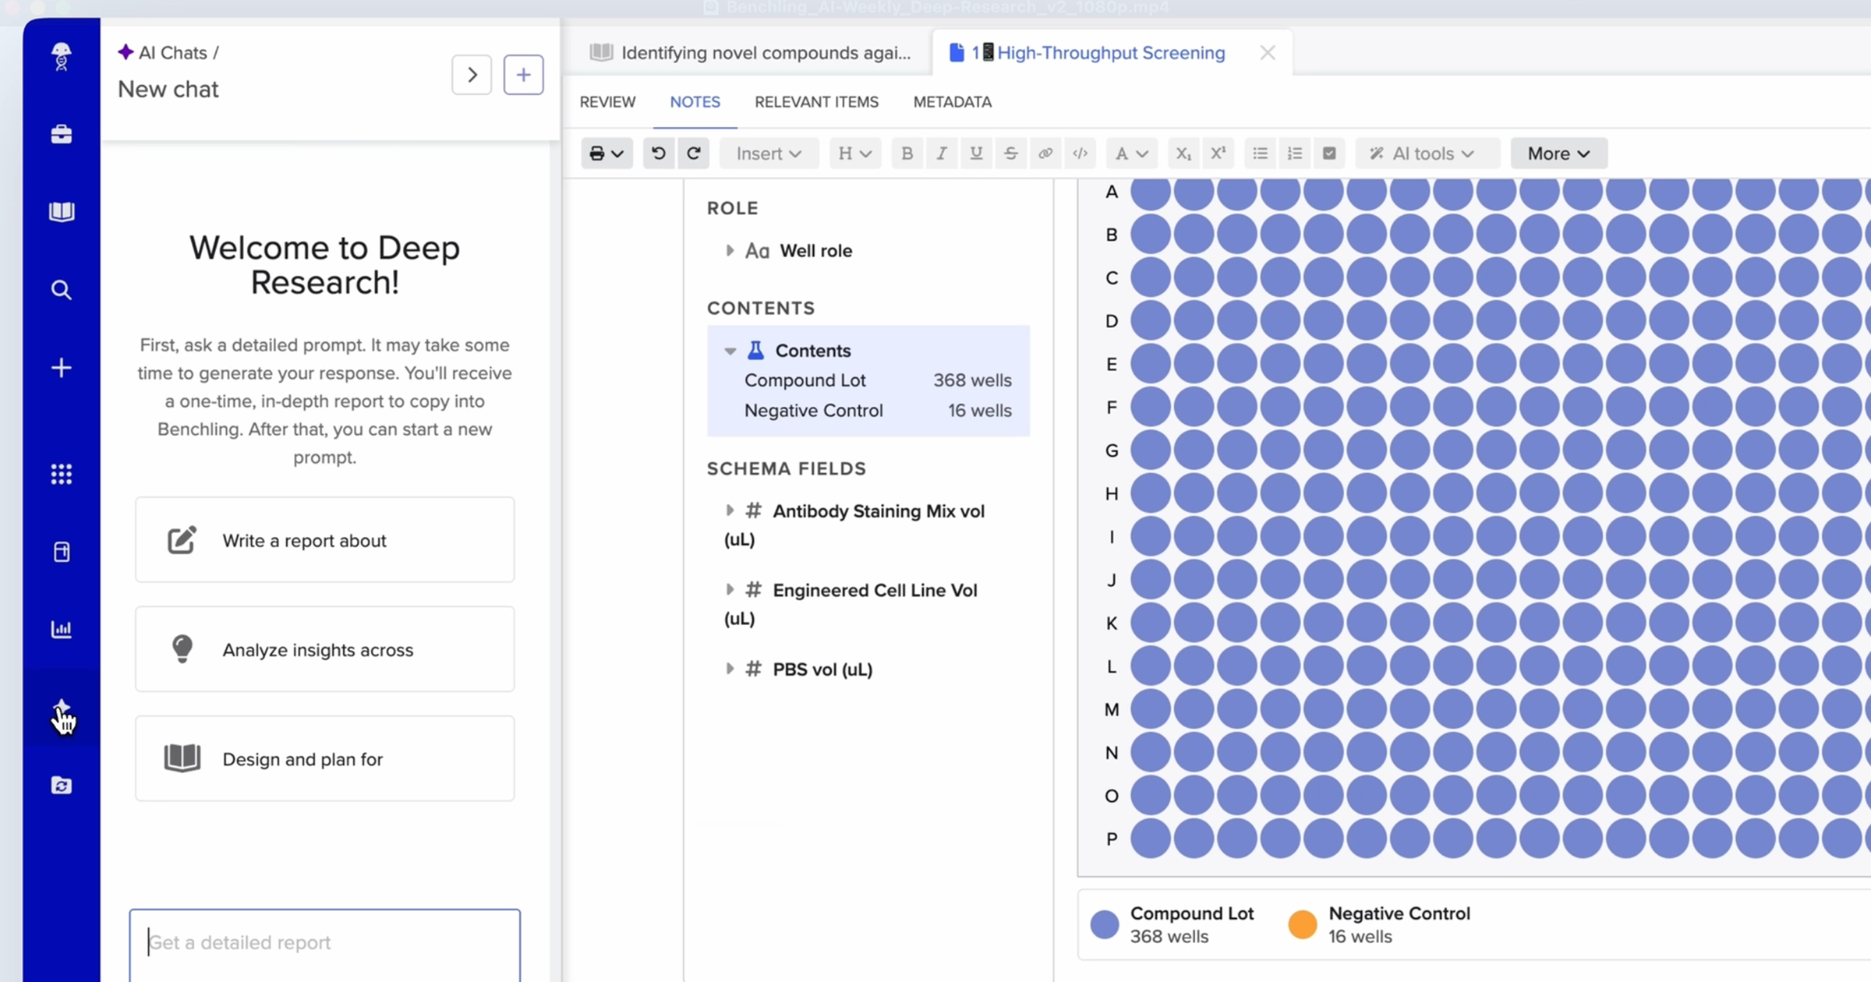
Task: Start a new chat with the plus button
Action: point(523,75)
